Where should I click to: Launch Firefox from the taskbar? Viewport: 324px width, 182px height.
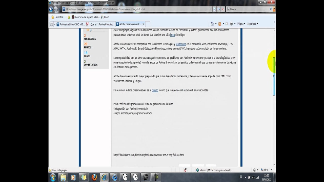pyautogui.click(x=94, y=177)
